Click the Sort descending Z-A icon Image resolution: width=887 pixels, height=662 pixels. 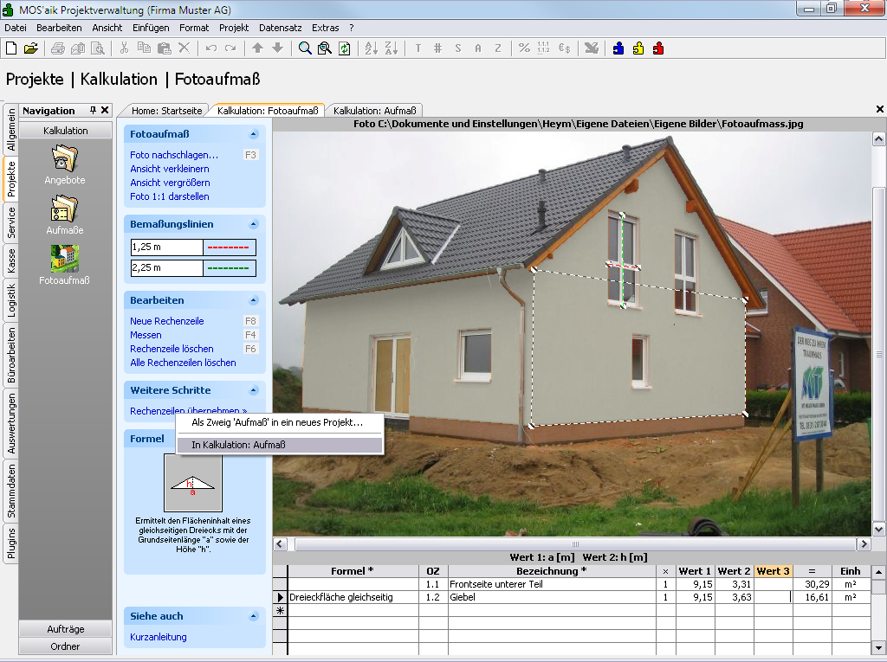(x=392, y=48)
